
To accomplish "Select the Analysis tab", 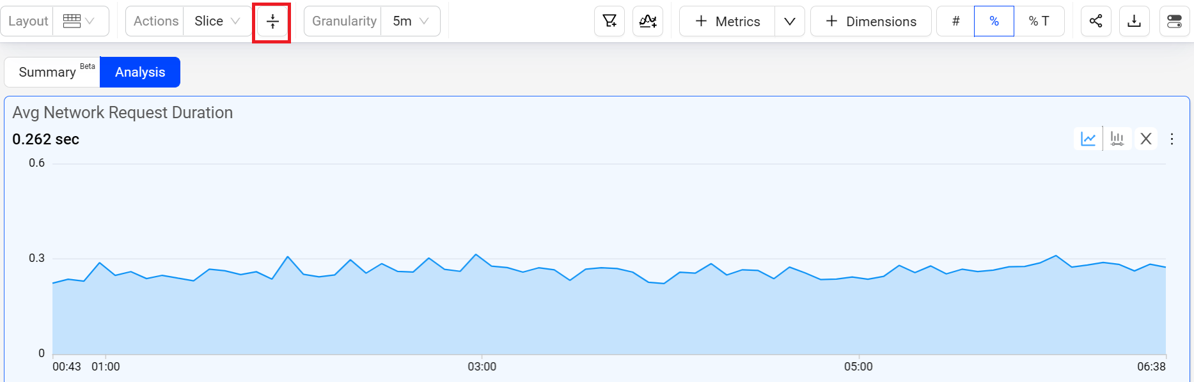I will (x=140, y=72).
